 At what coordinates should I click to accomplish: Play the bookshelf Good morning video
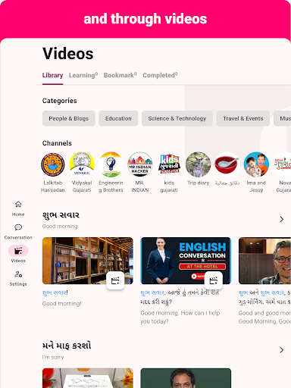[88, 261]
